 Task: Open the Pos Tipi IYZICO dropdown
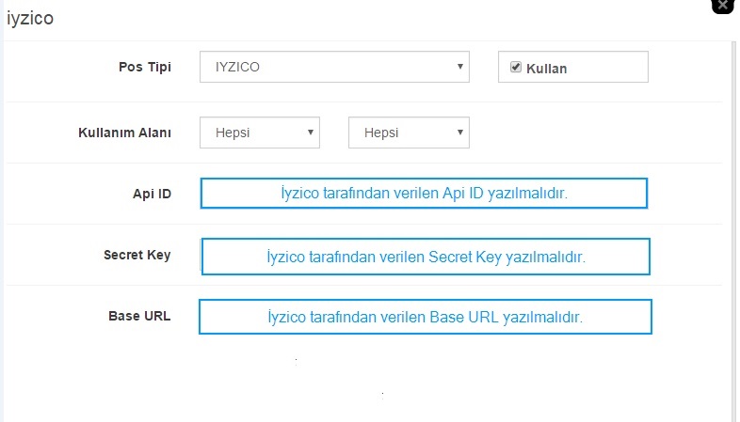click(334, 67)
